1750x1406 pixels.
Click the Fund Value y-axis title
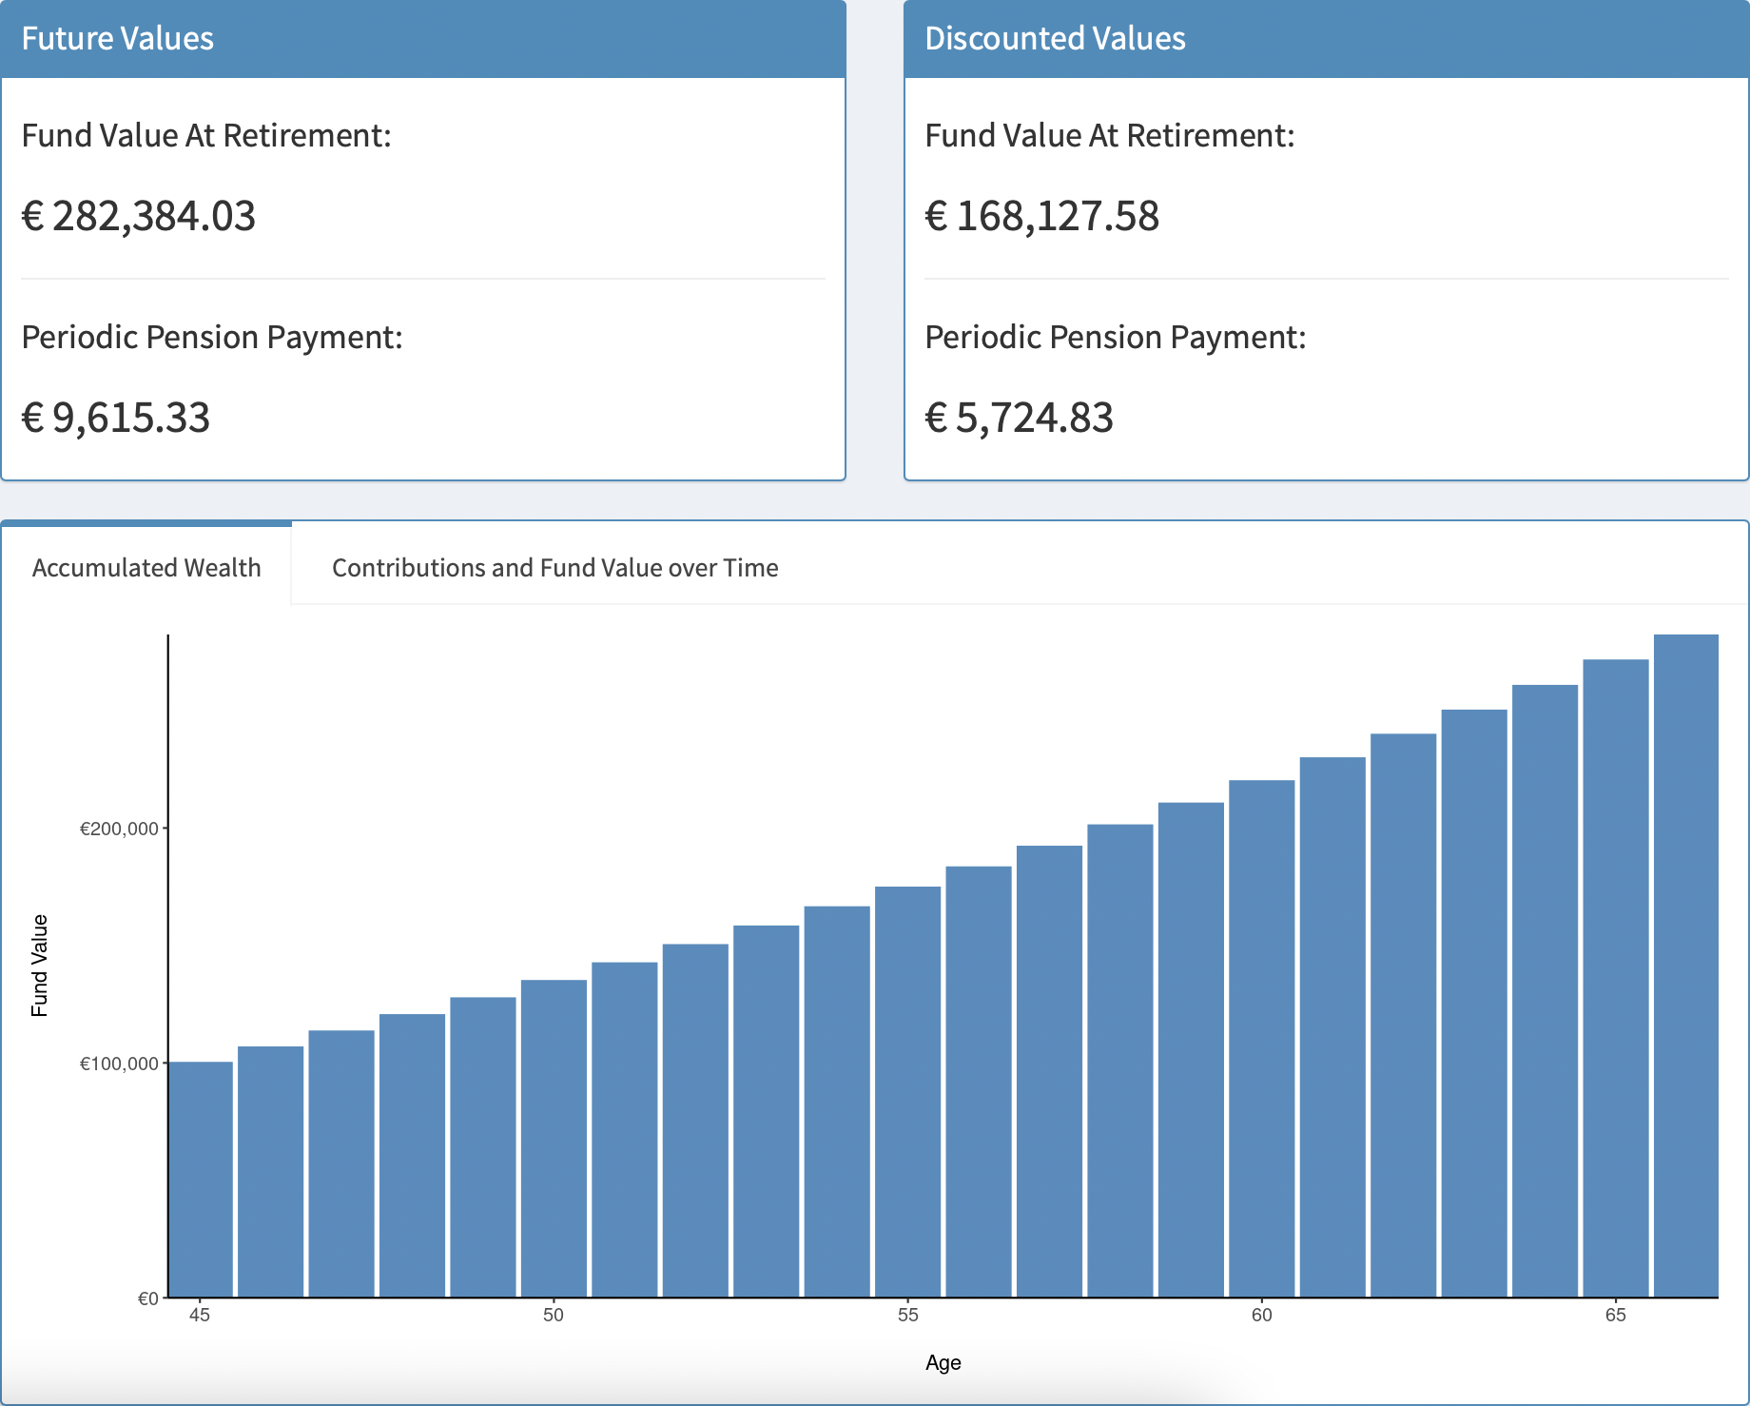coord(40,966)
